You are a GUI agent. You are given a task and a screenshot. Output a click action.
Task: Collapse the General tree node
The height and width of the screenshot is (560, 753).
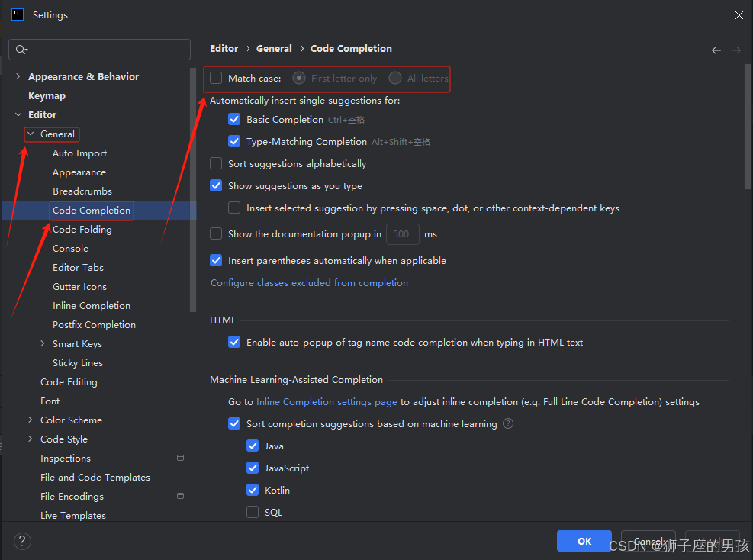[31, 134]
